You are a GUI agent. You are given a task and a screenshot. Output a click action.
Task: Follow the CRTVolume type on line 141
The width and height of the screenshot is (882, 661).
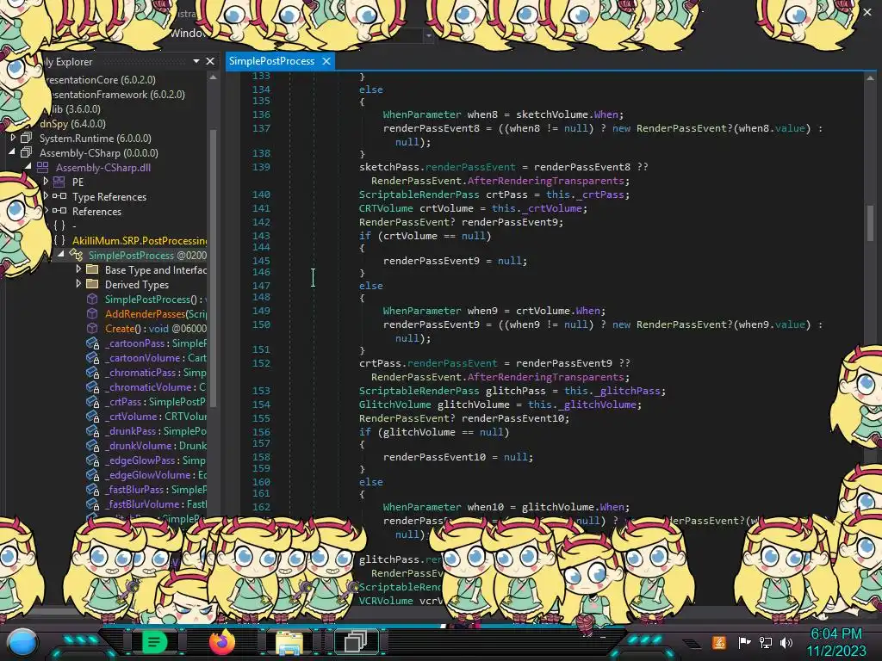(386, 208)
